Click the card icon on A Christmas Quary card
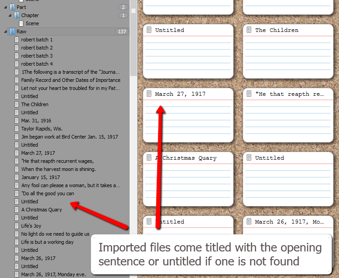 [149, 158]
